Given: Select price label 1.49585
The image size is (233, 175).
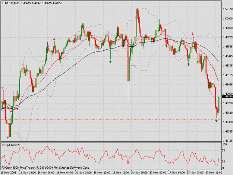Looking at the screenshot, I should pos(227,47).
